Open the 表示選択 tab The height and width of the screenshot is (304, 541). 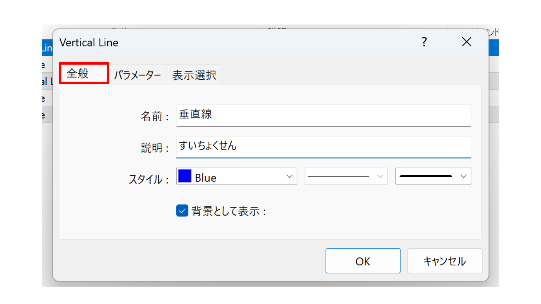coord(194,74)
